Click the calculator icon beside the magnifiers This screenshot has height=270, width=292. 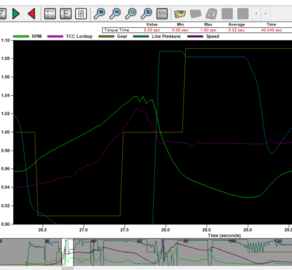pyautogui.click(x=162, y=14)
